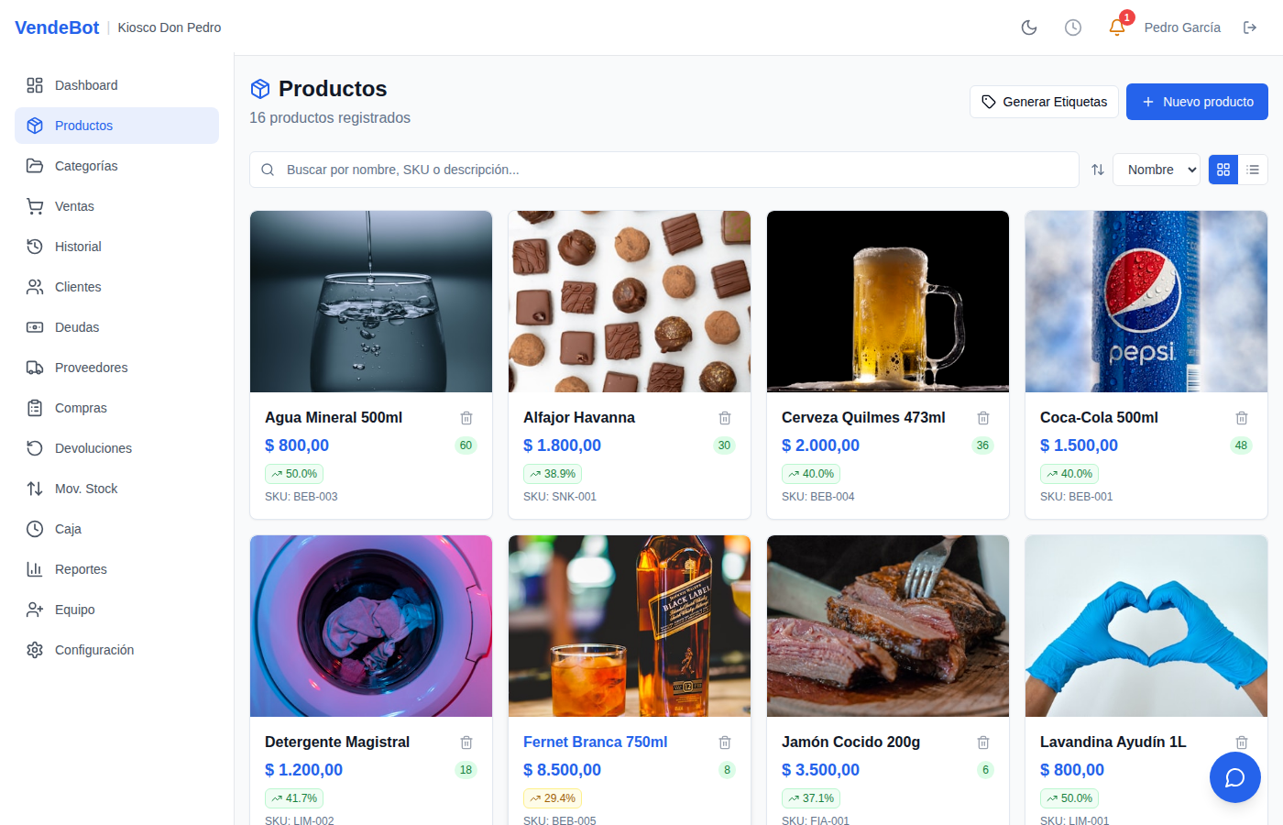Viewport: 1283px width, 825px height.
Task: Open Compras in sidebar
Action: pos(116,408)
